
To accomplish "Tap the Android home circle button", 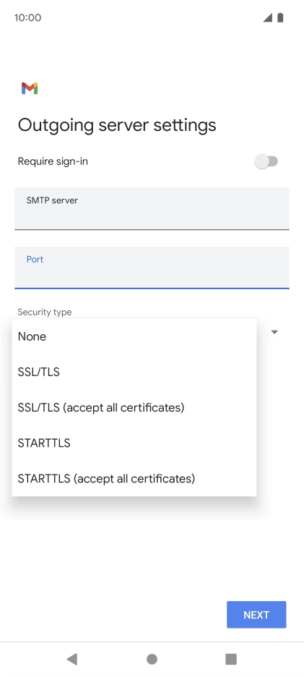I will click(152, 659).
